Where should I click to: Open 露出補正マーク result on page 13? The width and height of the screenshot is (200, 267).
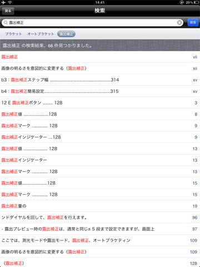100,172
